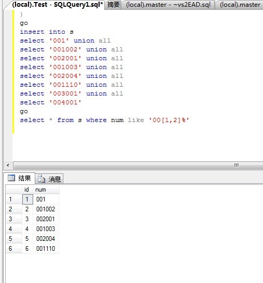This screenshot has width=263, height=283.
Task: Click the cell containing 001002
Action: point(46,209)
